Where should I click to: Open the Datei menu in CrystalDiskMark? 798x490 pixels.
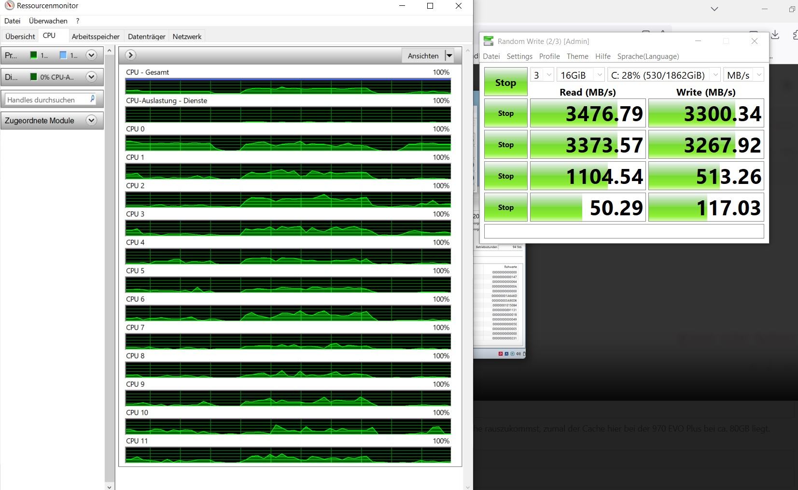(491, 56)
